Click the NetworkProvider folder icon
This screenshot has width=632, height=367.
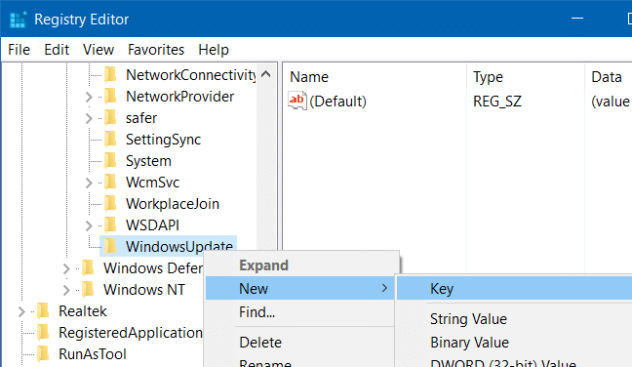pos(110,97)
